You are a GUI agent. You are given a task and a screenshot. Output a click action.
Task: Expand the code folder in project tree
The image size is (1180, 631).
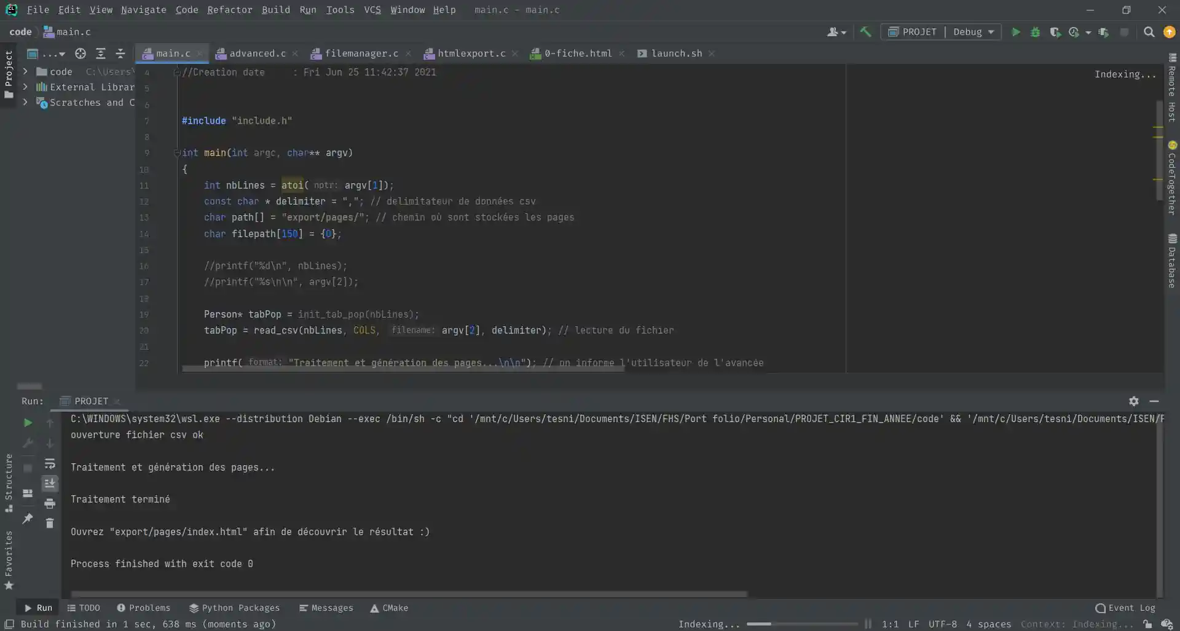point(25,71)
